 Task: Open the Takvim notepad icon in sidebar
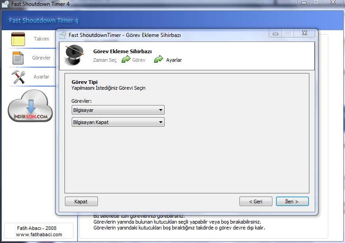coord(18,39)
